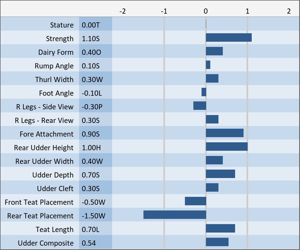Select the Strength value 1.10S
Image resolution: width=300 pixels, height=250 pixels.
click(x=91, y=39)
